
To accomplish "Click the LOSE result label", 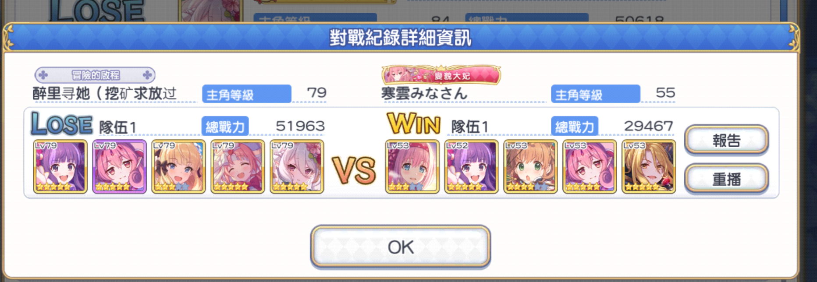I will tap(61, 124).
